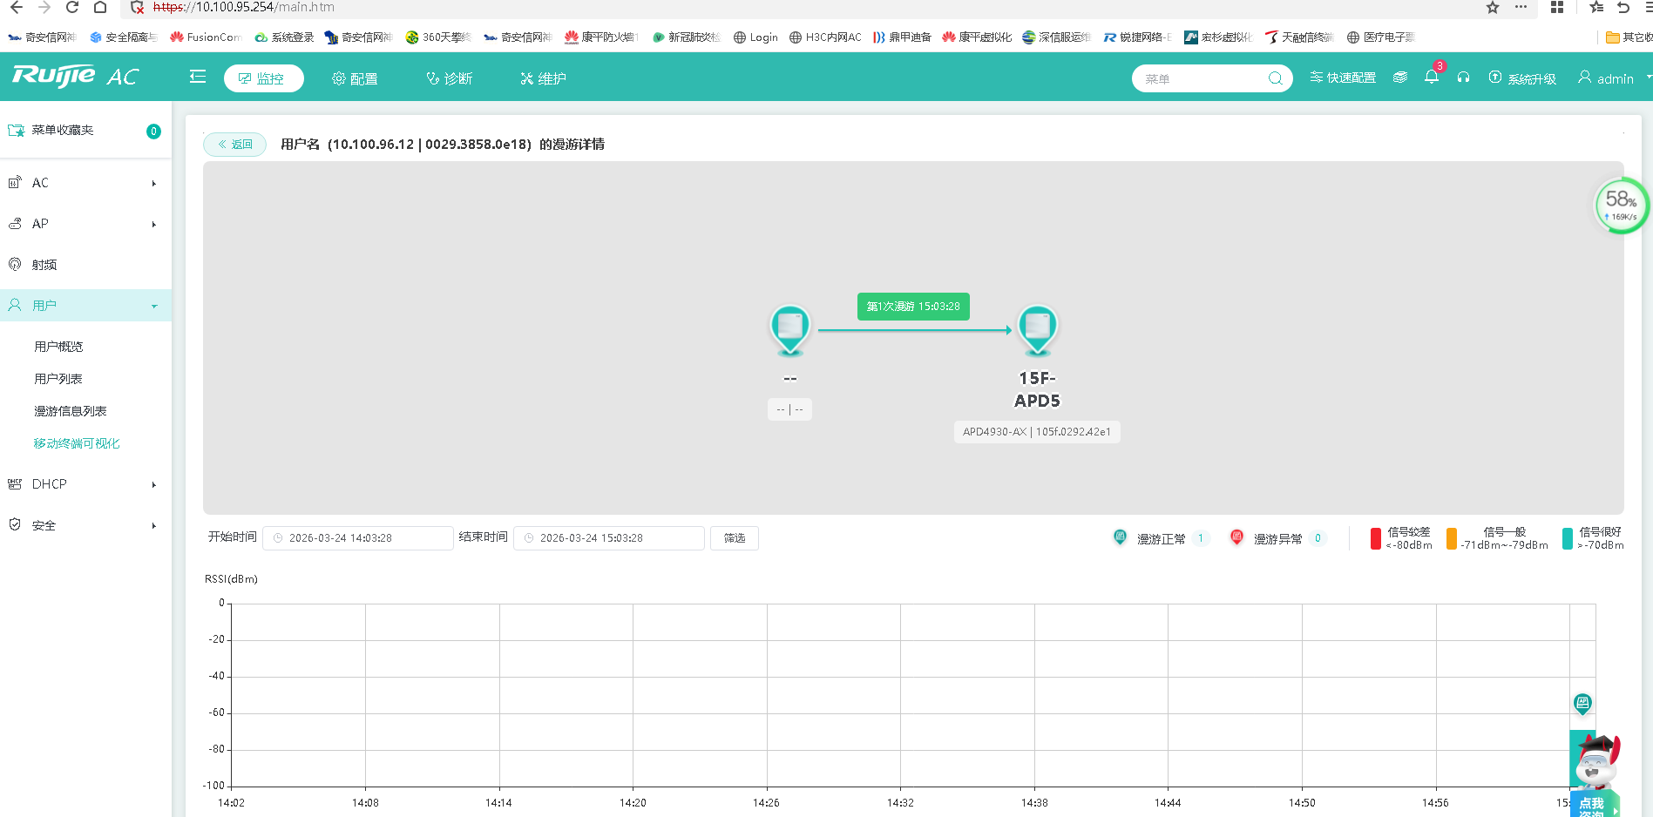Collapse sidebar with the menu fold icon
Image resolution: width=1653 pixels, height=817 pixels.
pyautogui.click(x=198, y=78)
